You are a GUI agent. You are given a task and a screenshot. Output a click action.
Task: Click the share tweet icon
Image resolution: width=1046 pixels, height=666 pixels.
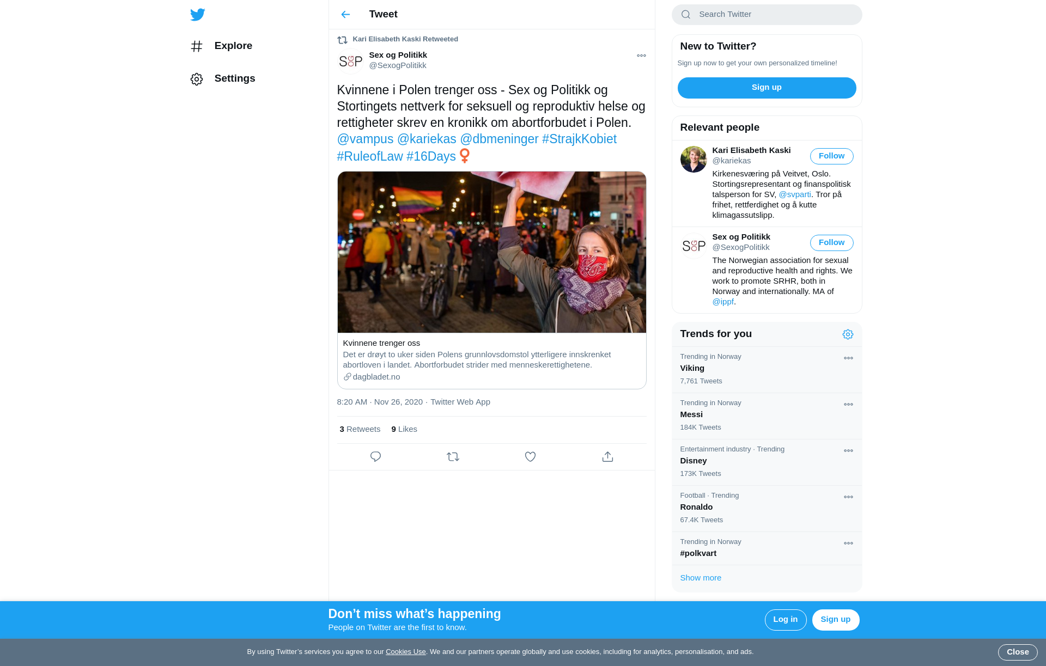[607, 457]
